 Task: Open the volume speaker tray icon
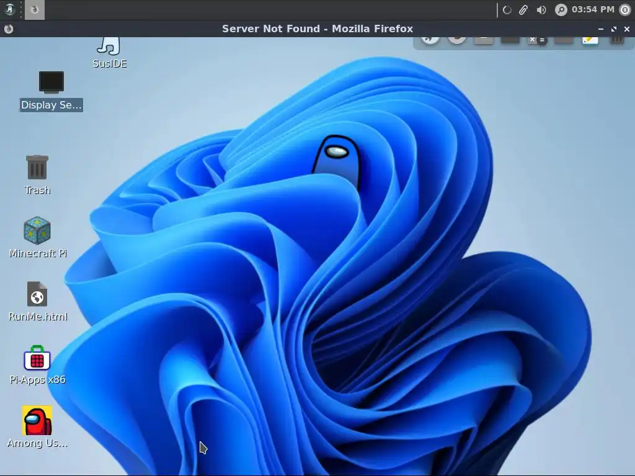pos(541,10)
